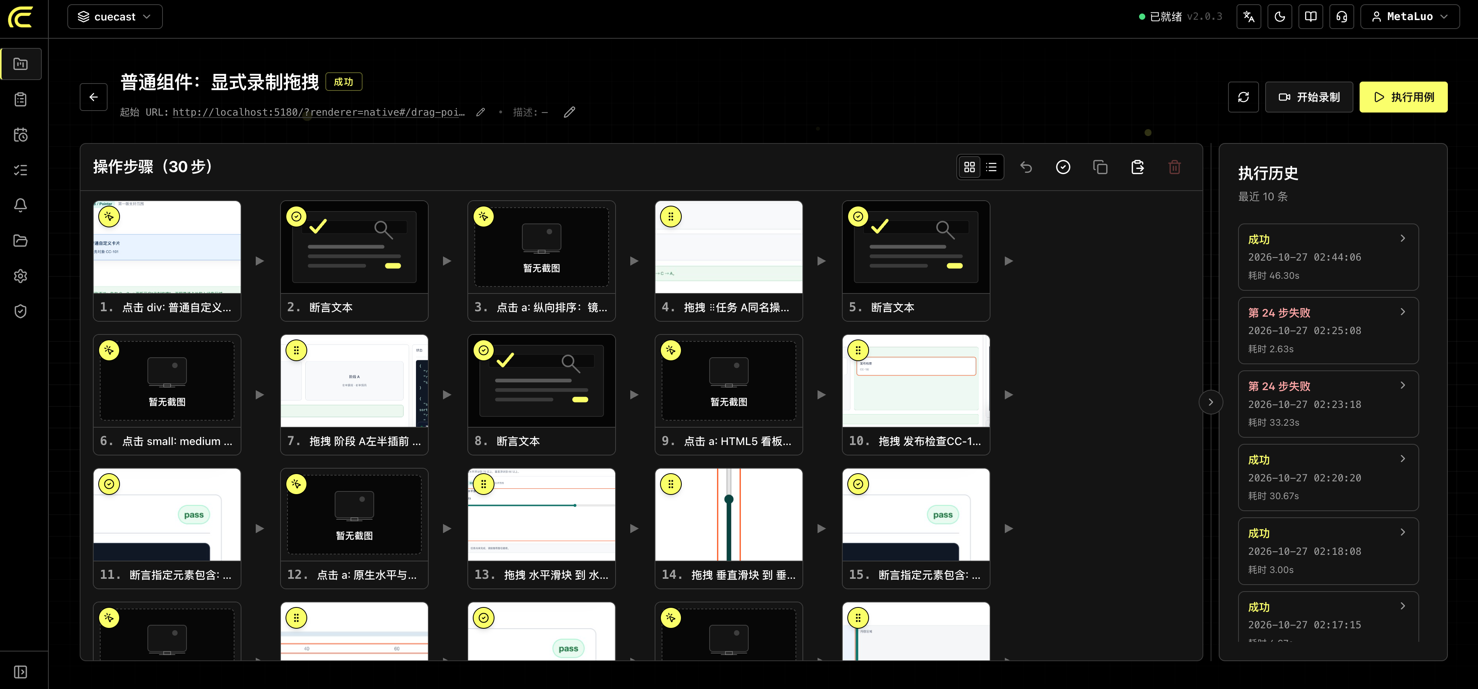Select the dashboard sidebar icon
1478x689 pixels.
point(21,64)
